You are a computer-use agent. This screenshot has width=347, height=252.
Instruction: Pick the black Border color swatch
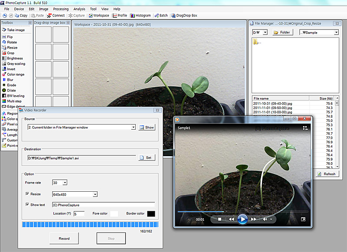coord(151,214)
